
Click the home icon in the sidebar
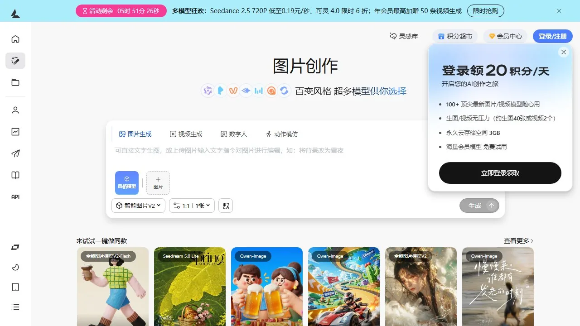click(x=15, y=39)
